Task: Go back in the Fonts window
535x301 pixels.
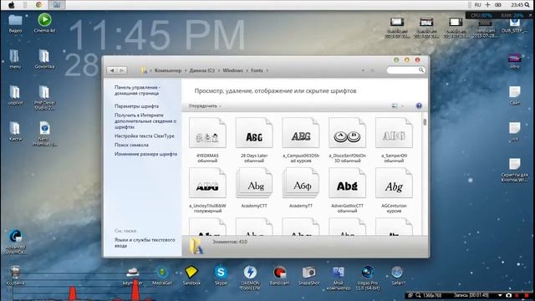Action: pos(112,70)
